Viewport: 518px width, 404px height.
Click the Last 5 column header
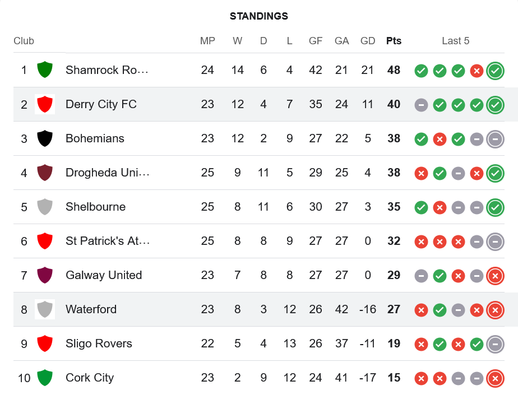coord(455,41)
